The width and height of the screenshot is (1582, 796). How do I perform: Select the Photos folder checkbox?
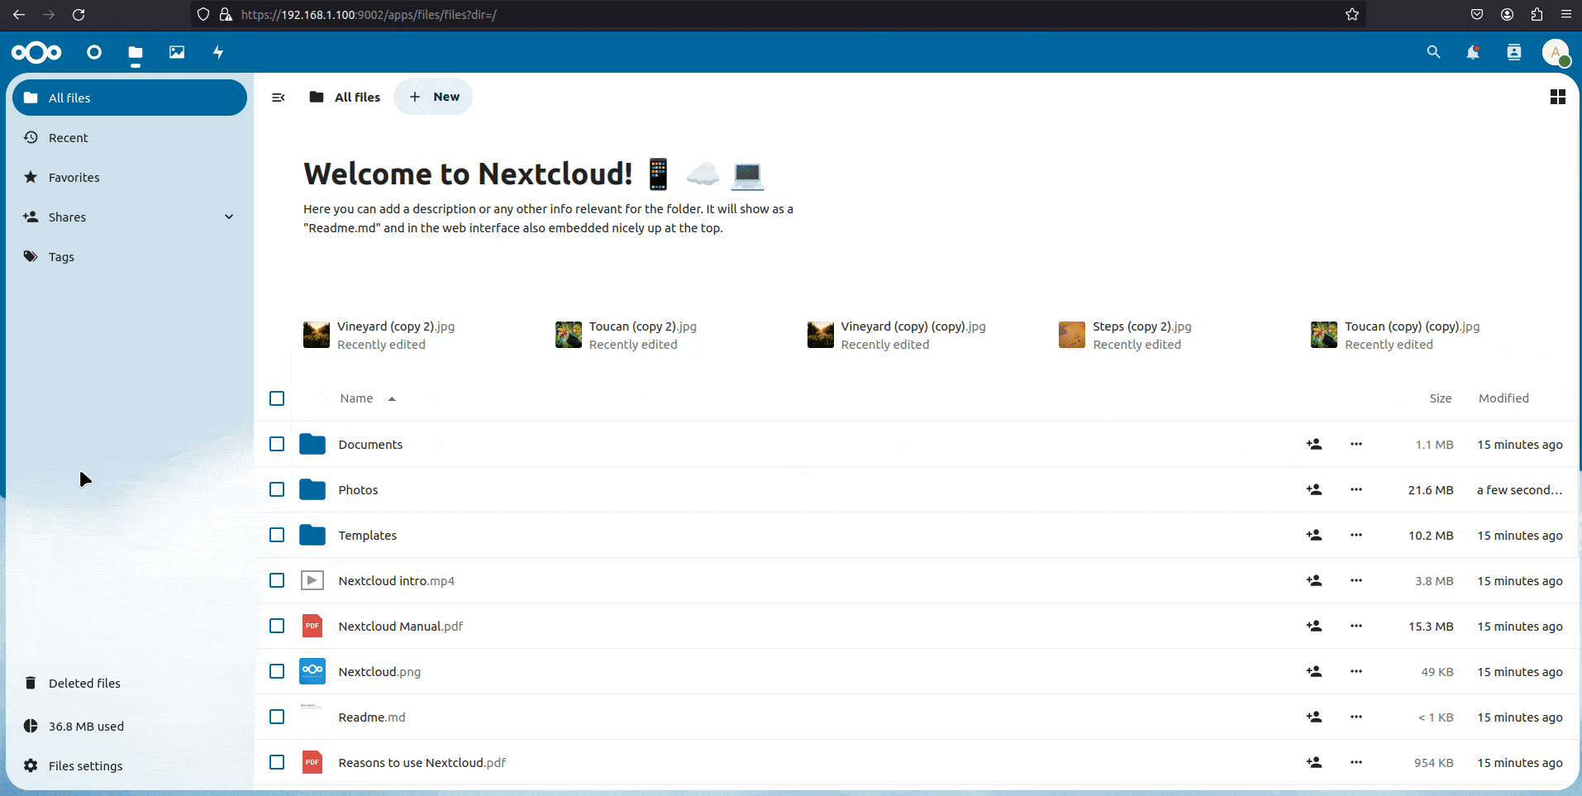[277, 489]
